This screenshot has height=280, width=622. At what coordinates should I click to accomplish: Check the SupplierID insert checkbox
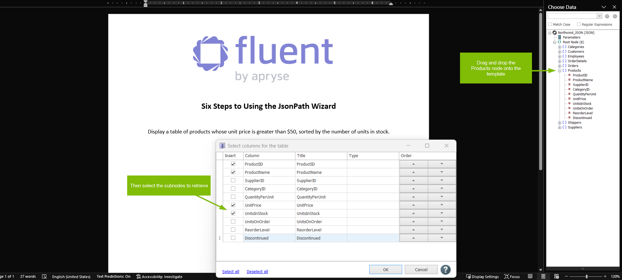(233, 180)
